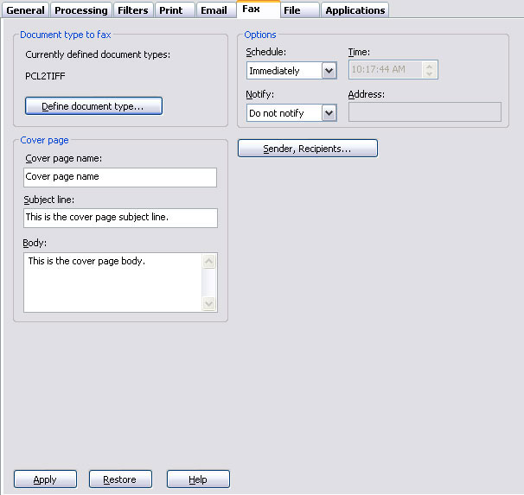Click the Time spinner up arrow

tap(430, 66)
